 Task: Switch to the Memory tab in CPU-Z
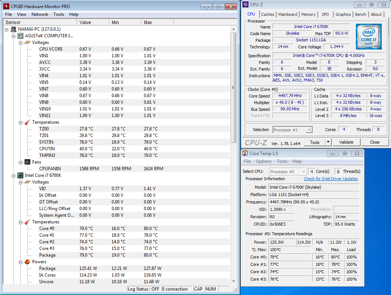[x=308, y=14]
